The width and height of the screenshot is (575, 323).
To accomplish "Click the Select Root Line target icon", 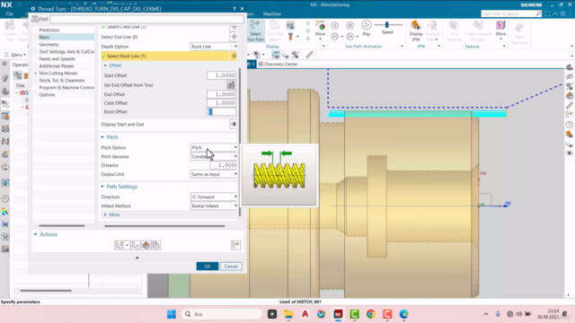I will [x=234, y=56].
